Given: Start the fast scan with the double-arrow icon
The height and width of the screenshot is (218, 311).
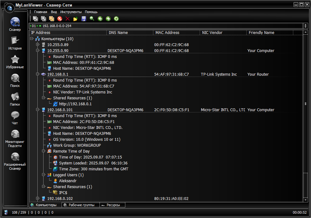Looking at the screenshot, I should pos(35,19).
